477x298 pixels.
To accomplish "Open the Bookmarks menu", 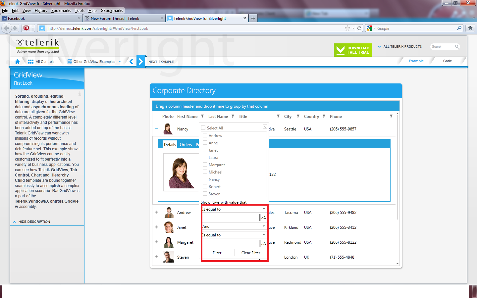I will point(61,11).
